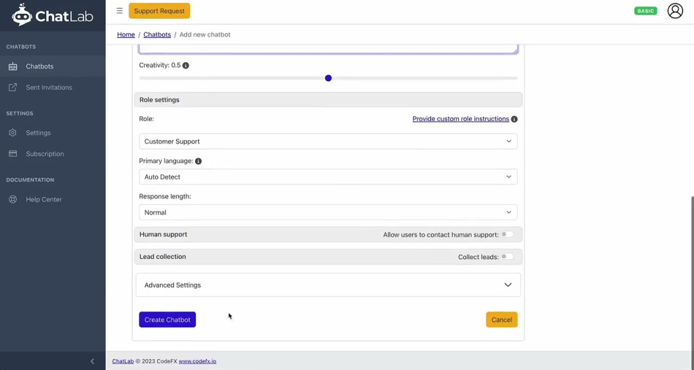Open the Response length Normal dropdown
The image size is (694, 370).
pyautogui.click(x=328, y=212)
